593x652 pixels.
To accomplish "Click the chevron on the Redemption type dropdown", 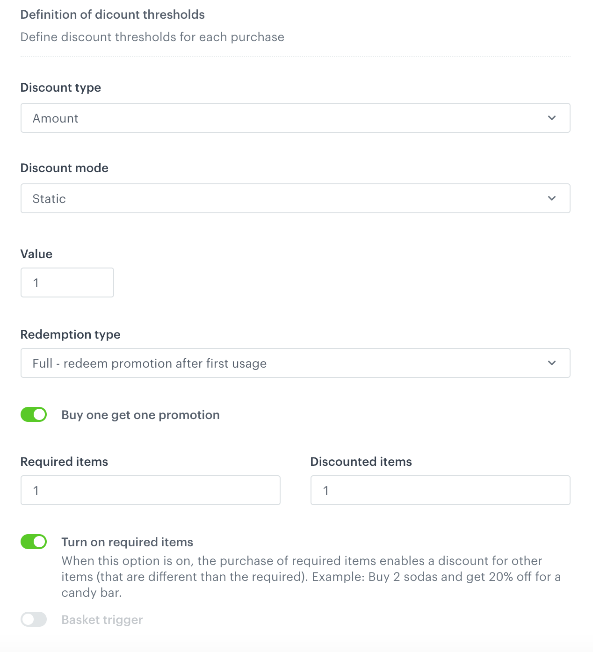I will click(552, 363).
